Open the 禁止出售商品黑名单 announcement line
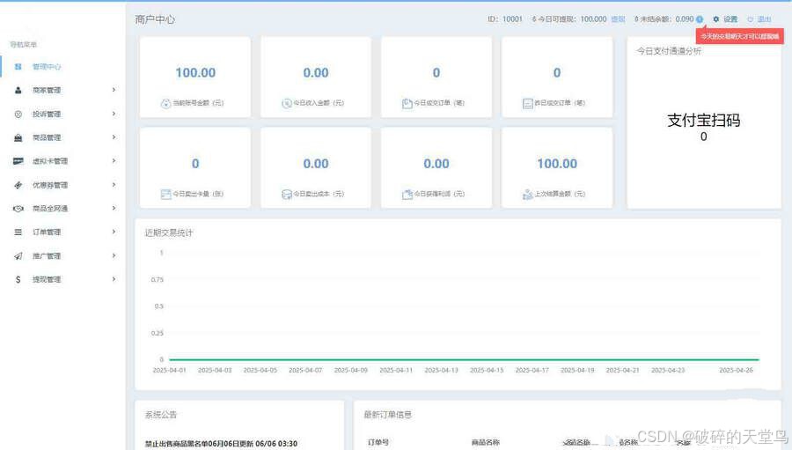Screen dimensions: 792x450 pyautogui.click(x=221, y=444)
